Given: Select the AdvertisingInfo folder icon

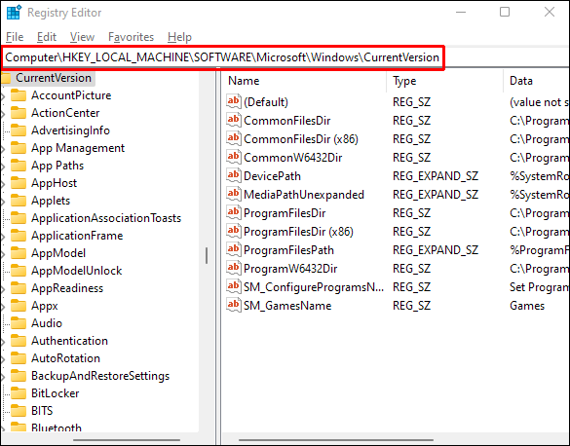Looking at the screenshot, I should [19, 130].
